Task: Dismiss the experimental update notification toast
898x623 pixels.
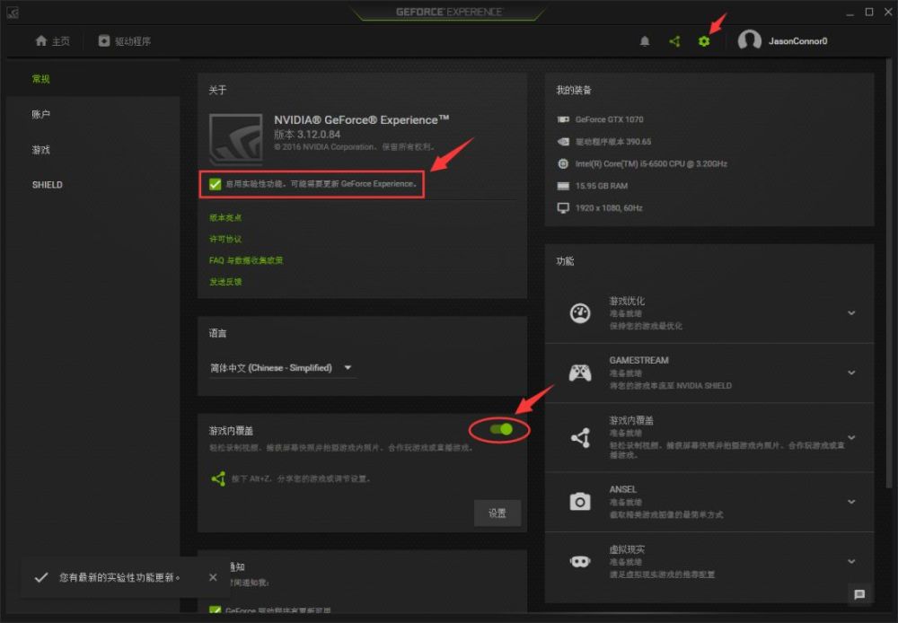Action: (x=213, y=577)
